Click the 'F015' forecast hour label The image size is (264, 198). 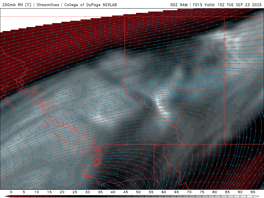click(198, 5)
